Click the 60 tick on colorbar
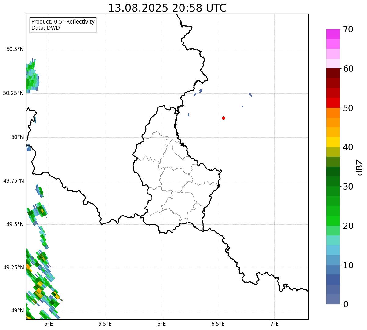The image size is (367, 330). coord(348,69)
